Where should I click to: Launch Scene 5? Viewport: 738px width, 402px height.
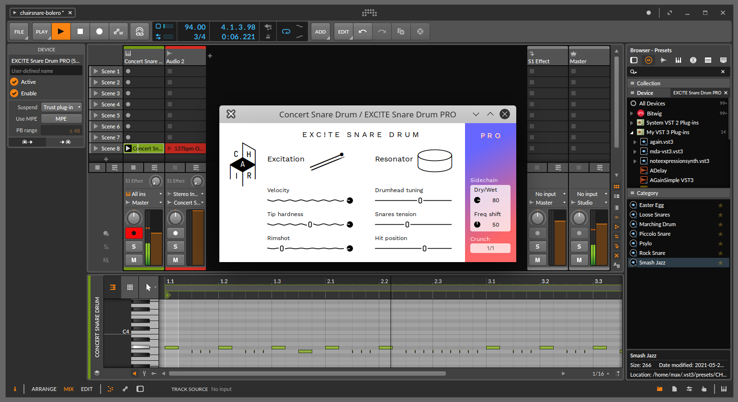click(x=96, y=115)
